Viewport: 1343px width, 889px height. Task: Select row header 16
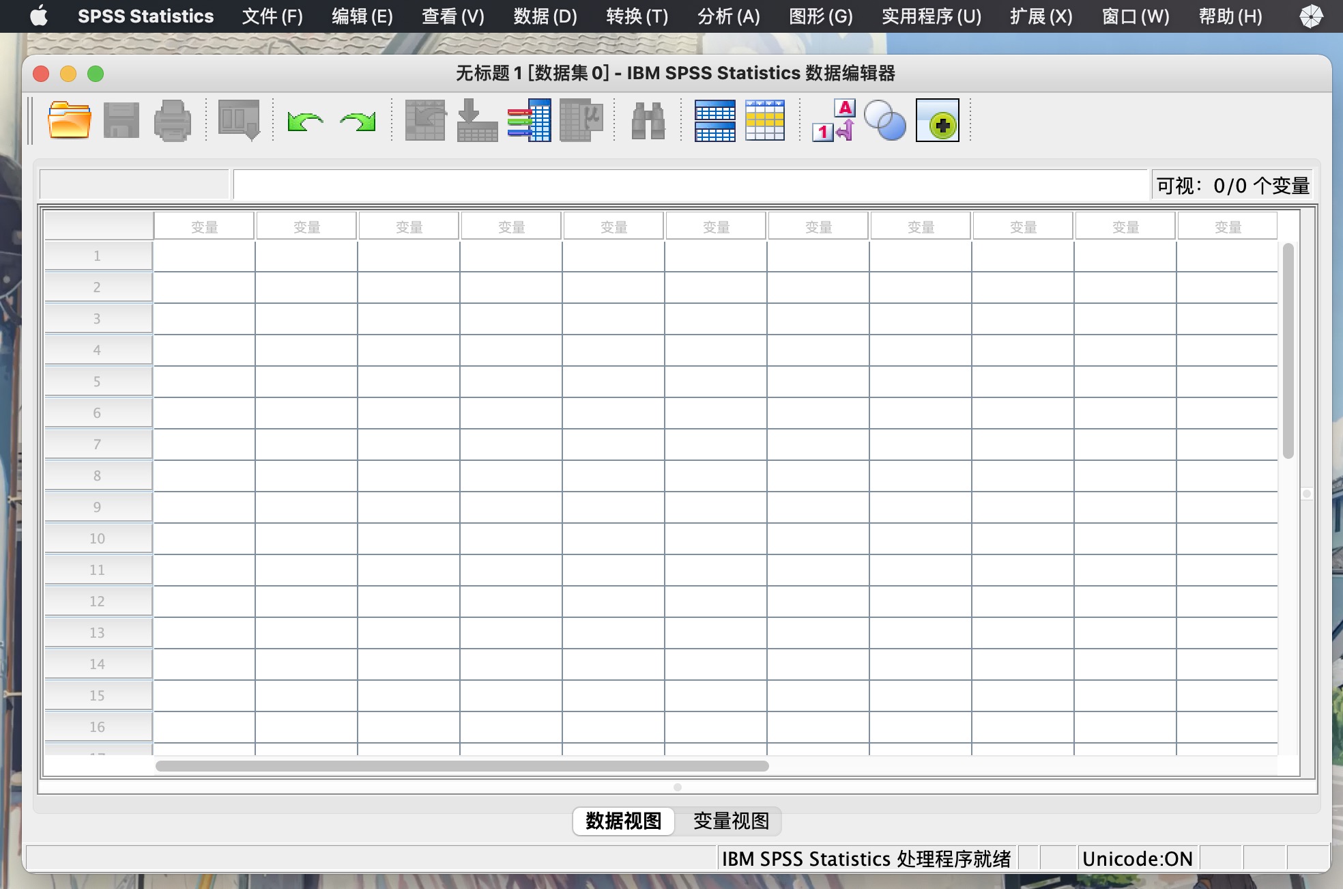coord(98,726)
